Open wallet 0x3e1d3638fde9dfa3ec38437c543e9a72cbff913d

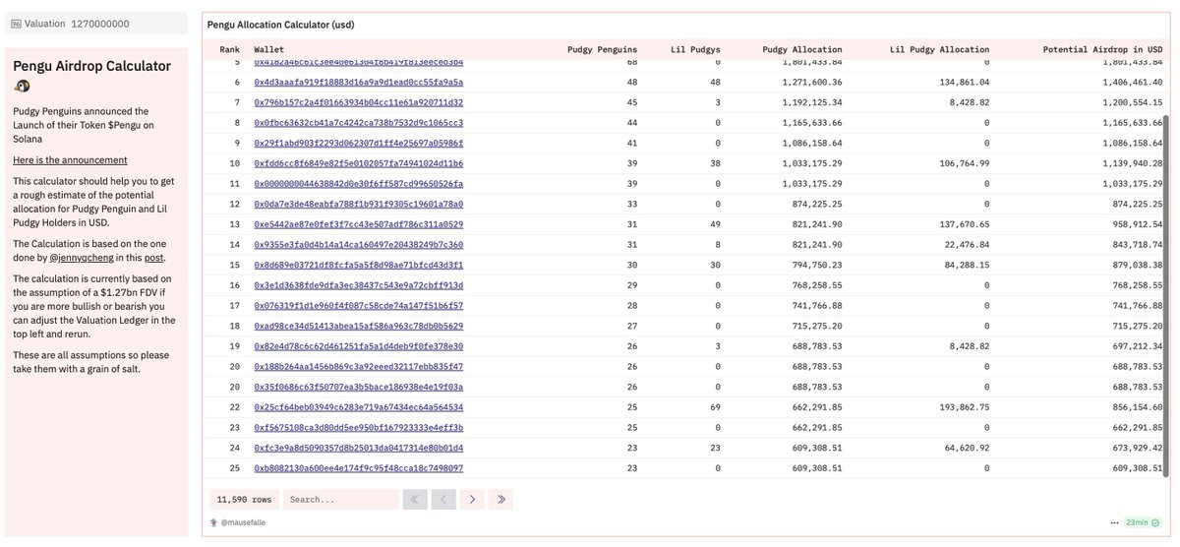point(358,285)
